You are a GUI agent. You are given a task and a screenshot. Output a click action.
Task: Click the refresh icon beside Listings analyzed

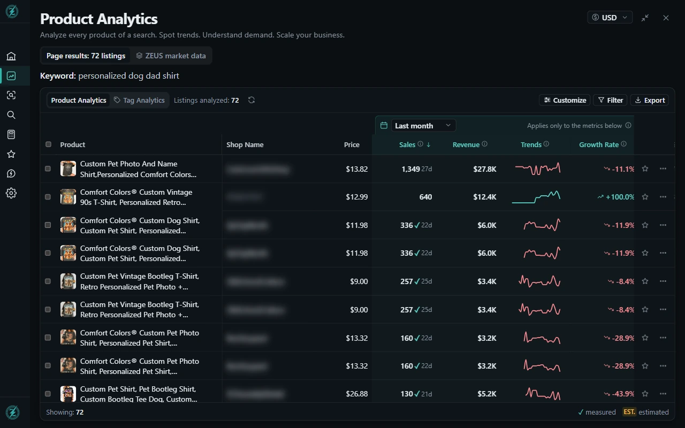[252, 100]
